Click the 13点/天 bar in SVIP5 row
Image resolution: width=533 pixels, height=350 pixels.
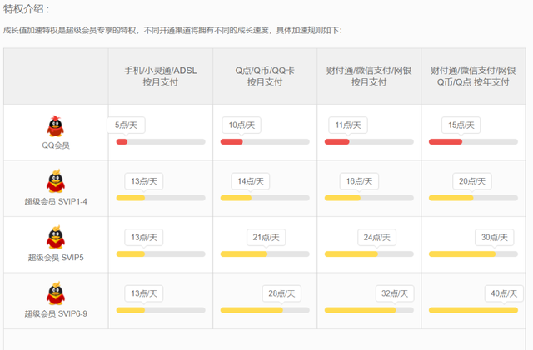[161, 254]
